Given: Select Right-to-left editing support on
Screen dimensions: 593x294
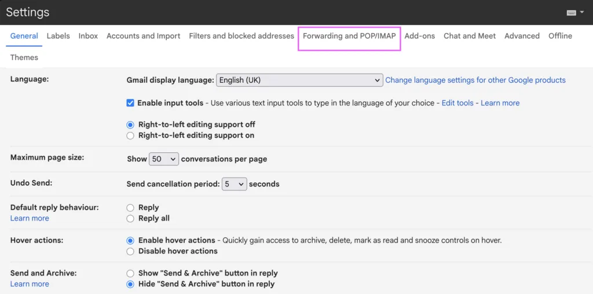Looking at the screenshot, I should click(x=130, y=135).
